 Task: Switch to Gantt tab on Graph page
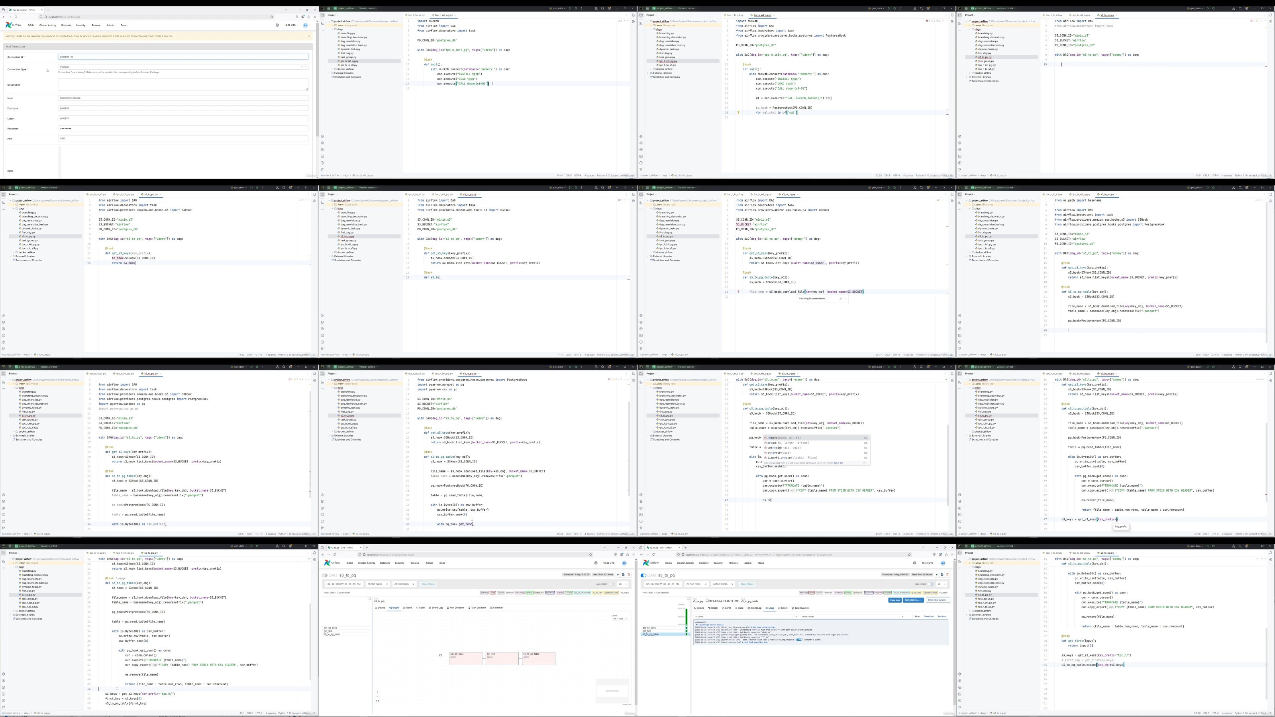[x=408, y=607]
